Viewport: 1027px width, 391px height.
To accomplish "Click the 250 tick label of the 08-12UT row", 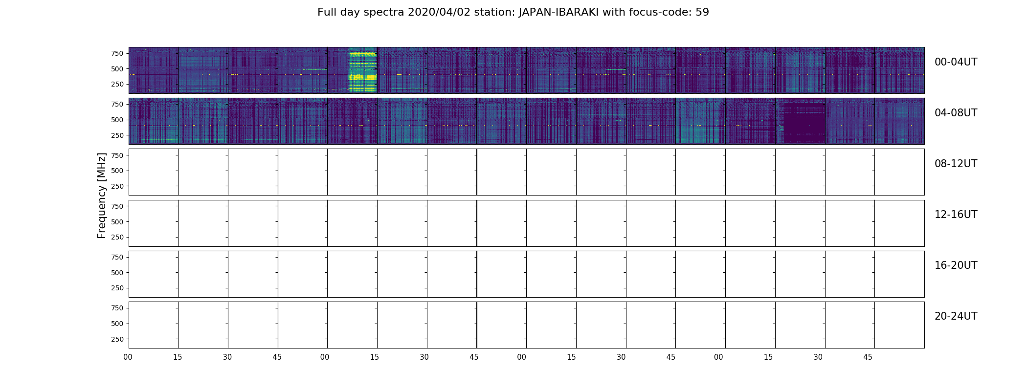I will pyautogui.click(x=117, y=186).
